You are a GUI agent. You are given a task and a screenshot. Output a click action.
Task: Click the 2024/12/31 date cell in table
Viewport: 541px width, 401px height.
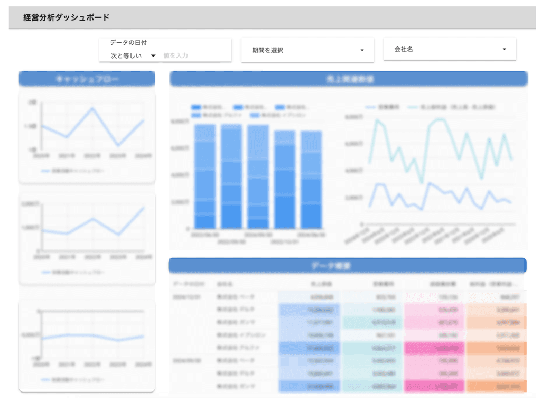(x=187, y=297)
